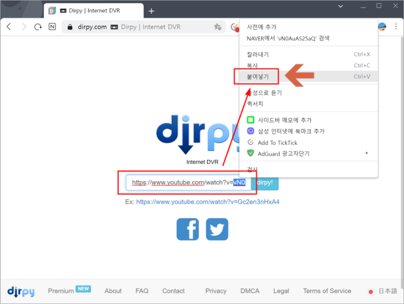
Task: Open the Privacy footer link
Action: pyautogui.click(x=216, y=291)
